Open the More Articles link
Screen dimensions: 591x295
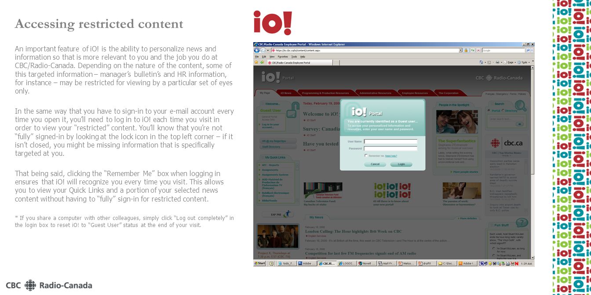[x=468, y=218]
